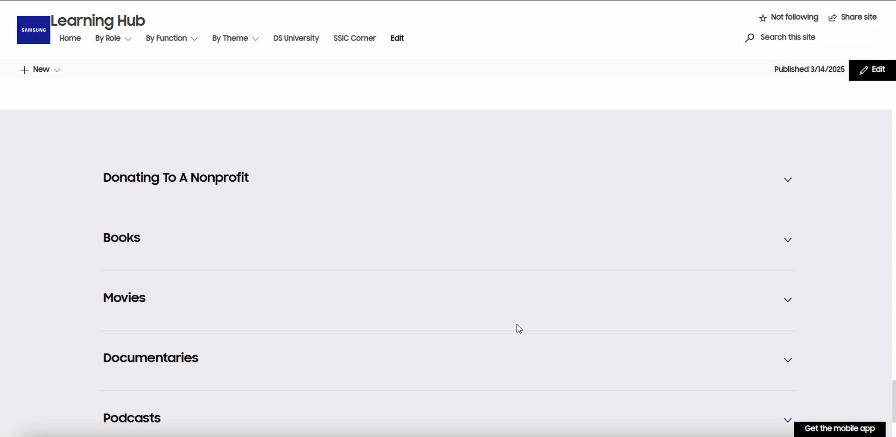
Task: Select the By Function menu label
Action: click(166, 38)
